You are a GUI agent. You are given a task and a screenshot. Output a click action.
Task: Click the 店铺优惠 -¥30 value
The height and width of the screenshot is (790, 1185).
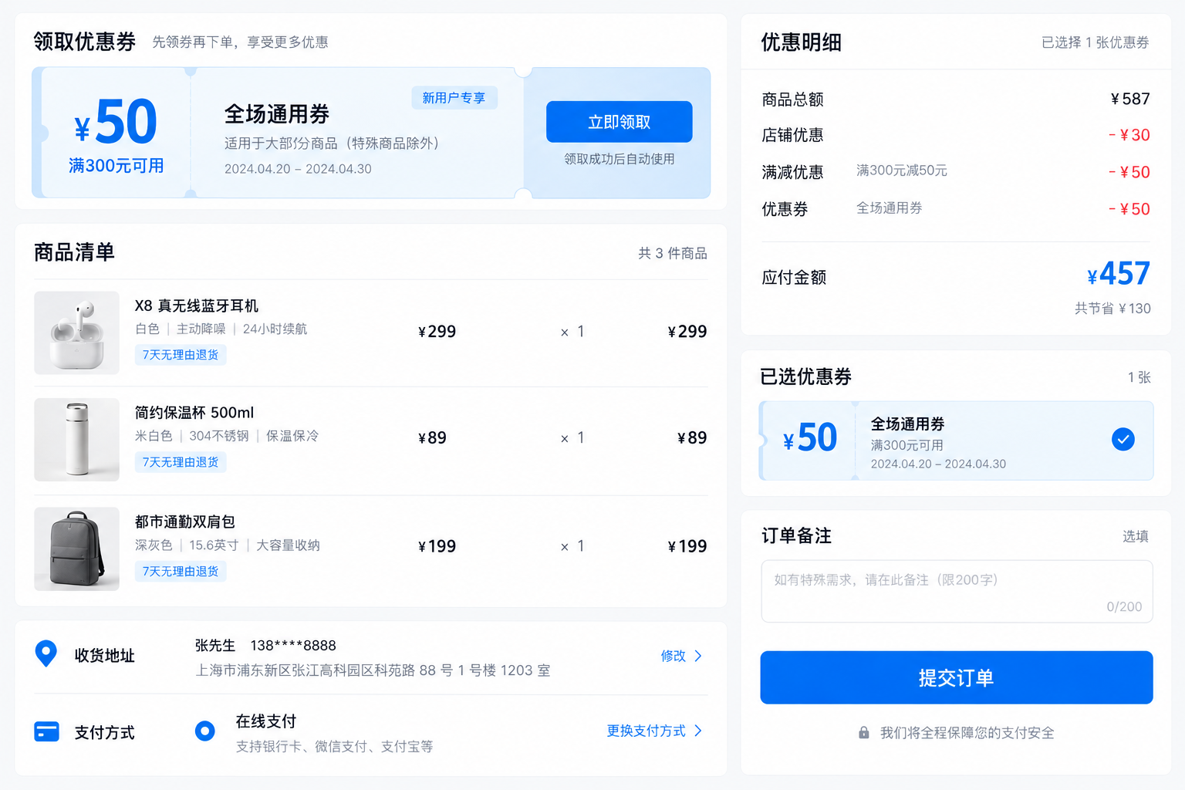[1129, 135]
